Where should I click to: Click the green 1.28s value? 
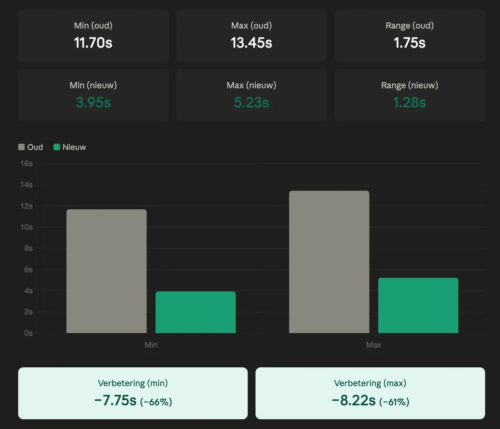(x=410, y=102)
